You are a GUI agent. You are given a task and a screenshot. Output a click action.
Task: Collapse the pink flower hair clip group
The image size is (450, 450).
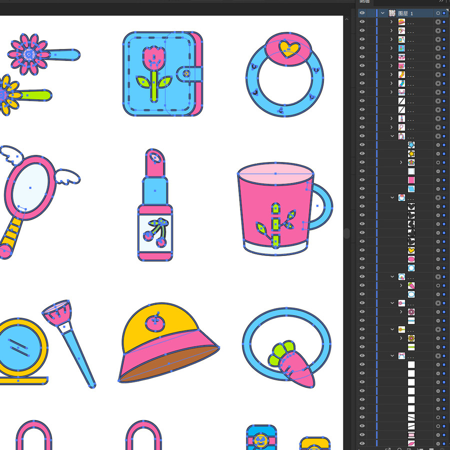pos(392,303)
